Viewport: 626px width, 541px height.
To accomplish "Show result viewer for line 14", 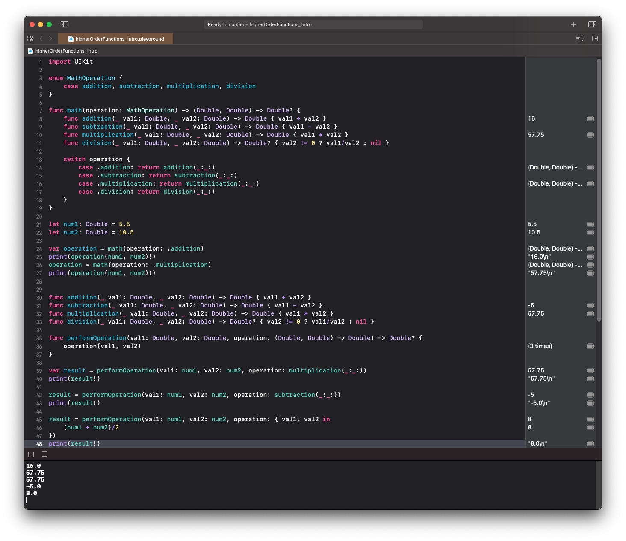I will 590,167.
